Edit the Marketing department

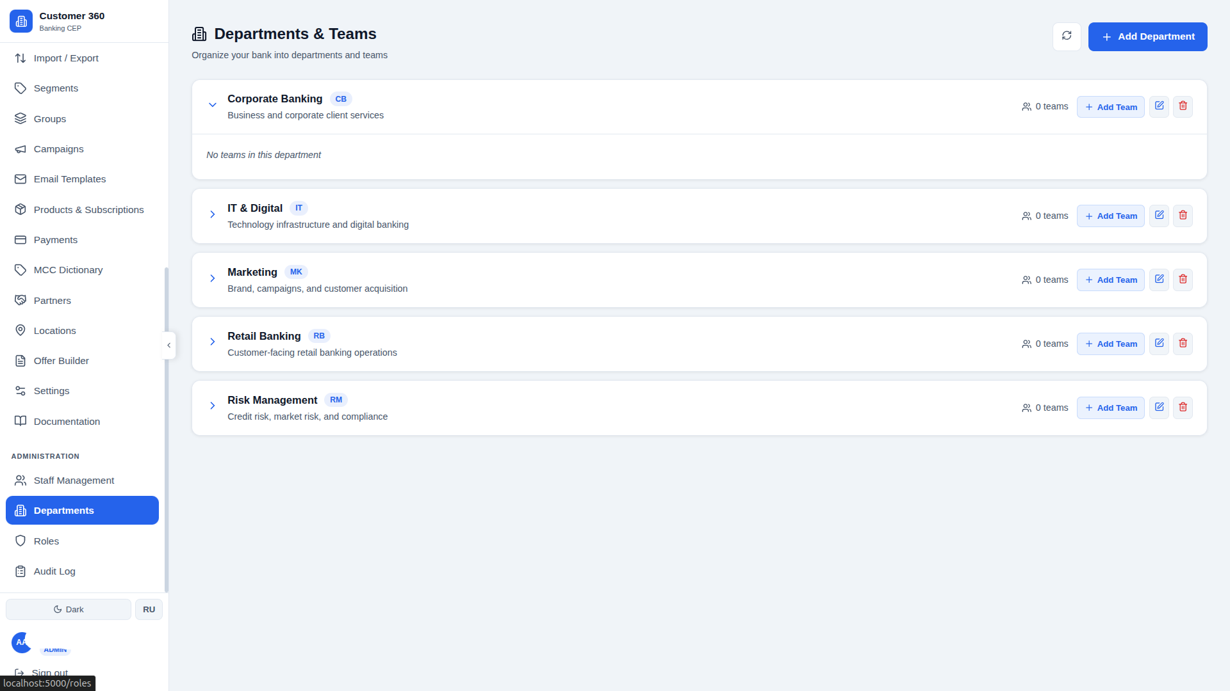pos(1159,280)
